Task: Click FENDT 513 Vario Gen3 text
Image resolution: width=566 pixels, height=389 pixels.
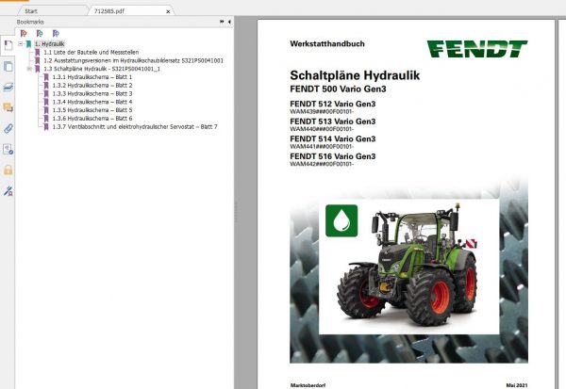Action: [332, 122]
